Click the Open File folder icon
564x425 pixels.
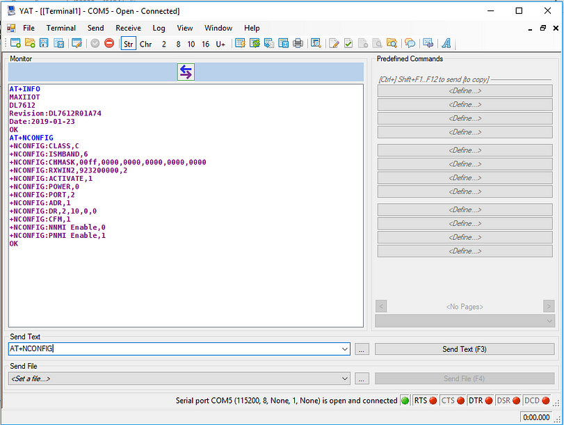pyautogui.click(x=30, y=44)
